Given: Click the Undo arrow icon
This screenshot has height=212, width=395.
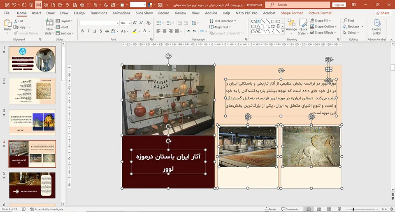Looking at the screenshot, I should (14, 5).
